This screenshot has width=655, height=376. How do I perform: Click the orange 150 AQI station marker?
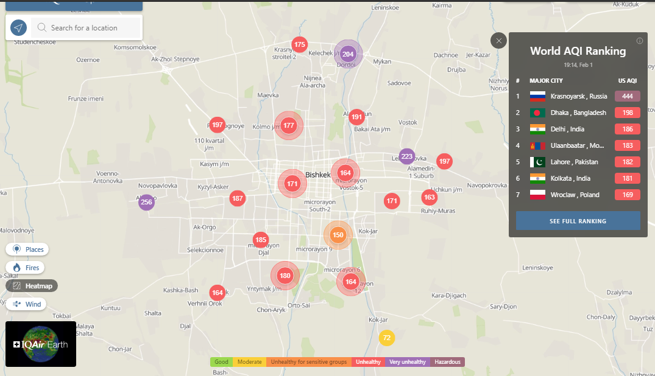point(338,235)
